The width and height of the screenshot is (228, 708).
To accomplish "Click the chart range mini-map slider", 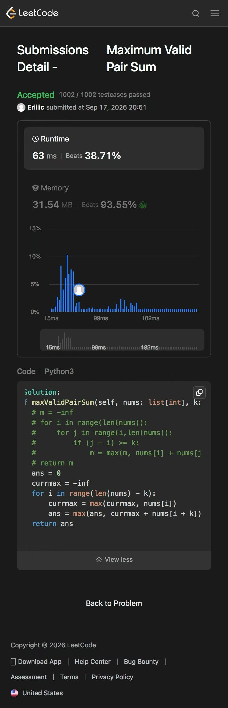I will point(122,340).
